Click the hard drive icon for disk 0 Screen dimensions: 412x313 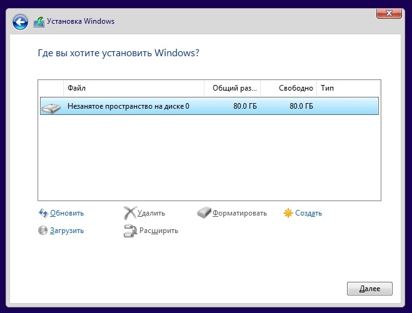click(x=51, y=108)
